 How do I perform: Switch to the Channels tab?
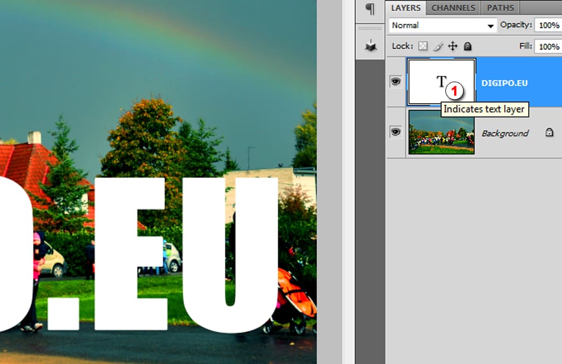point(453,8)
